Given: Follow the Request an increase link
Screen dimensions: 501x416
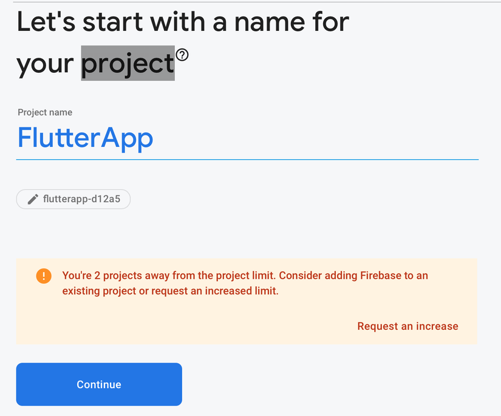Looking at the screenshot, I should 407,326.
